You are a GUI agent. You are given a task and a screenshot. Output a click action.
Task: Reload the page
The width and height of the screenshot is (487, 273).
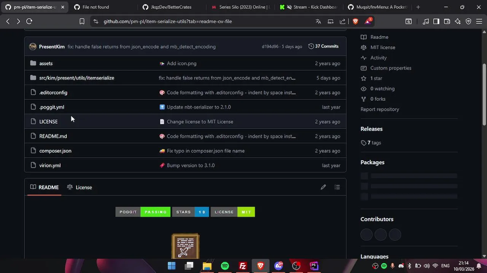click(x=29, y=21)
